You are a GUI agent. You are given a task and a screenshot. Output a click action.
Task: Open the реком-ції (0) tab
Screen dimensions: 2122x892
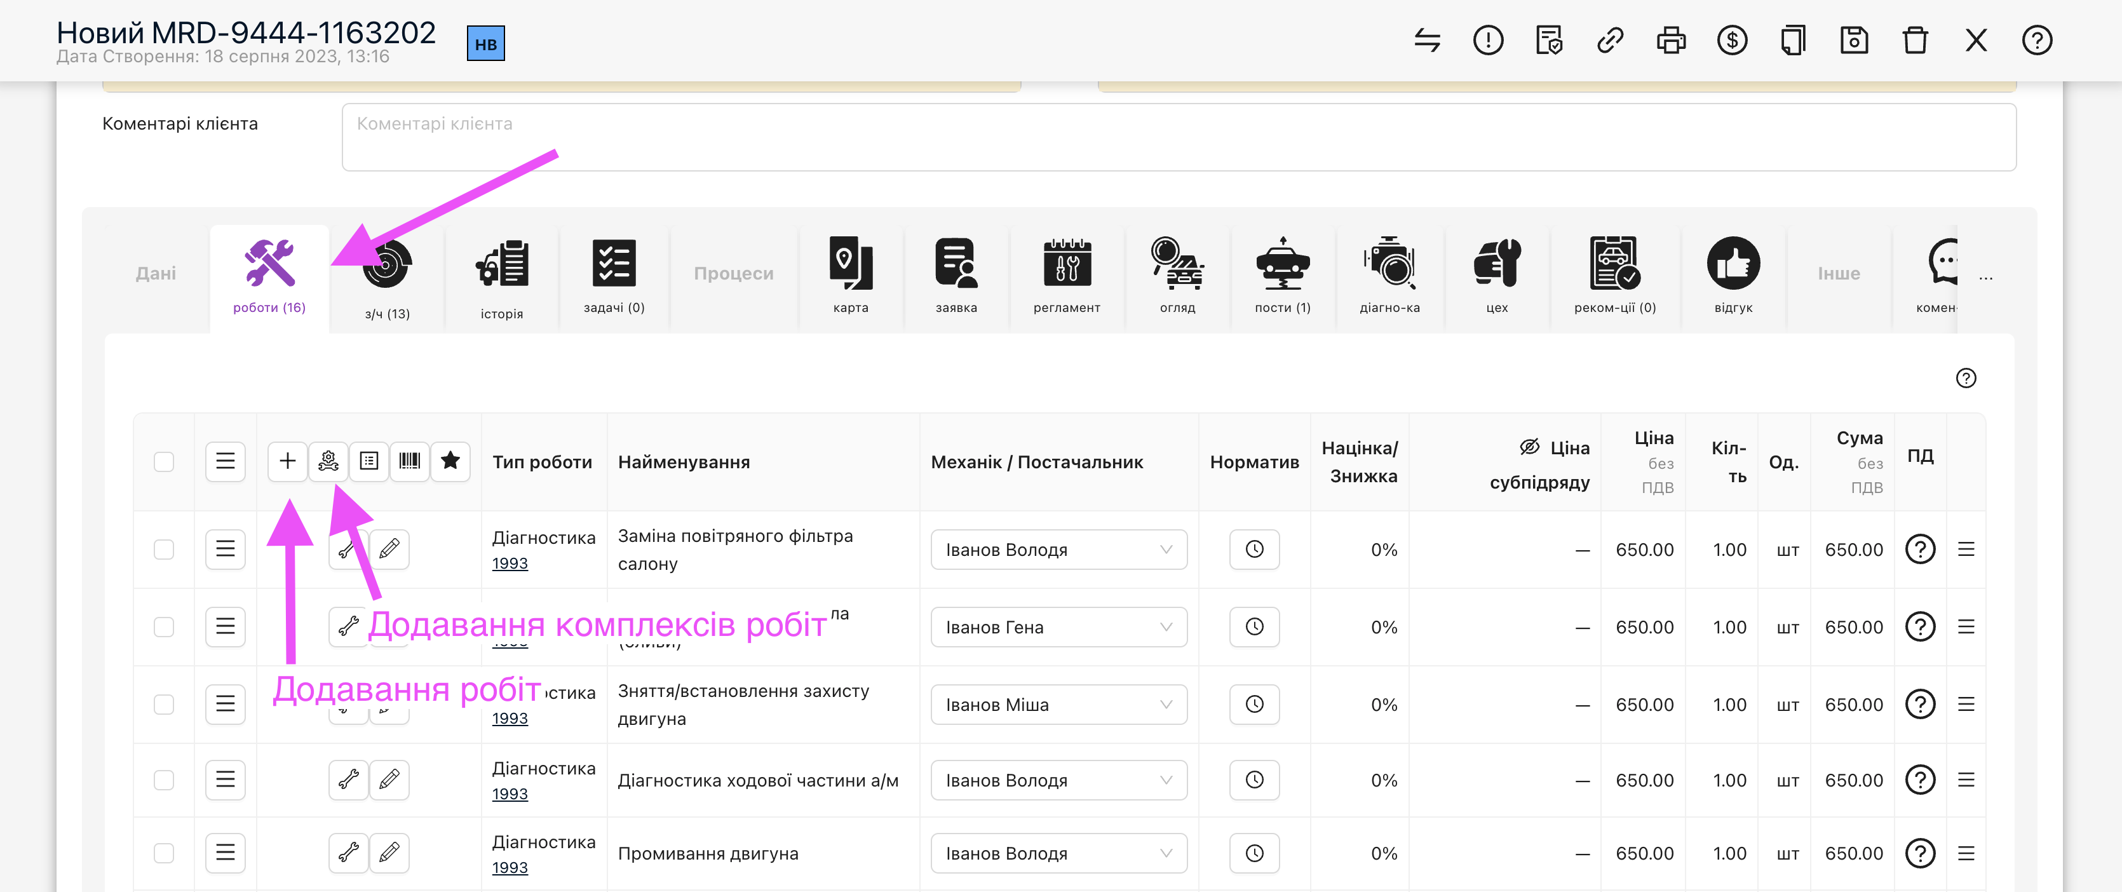coord(1614,278)
